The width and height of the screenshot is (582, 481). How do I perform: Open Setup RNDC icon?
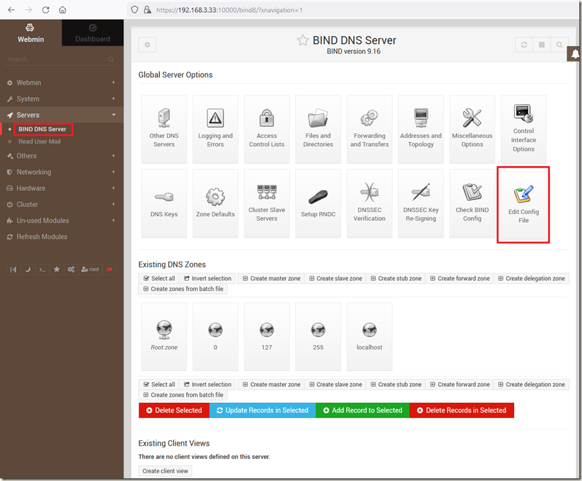pos(318,203)
